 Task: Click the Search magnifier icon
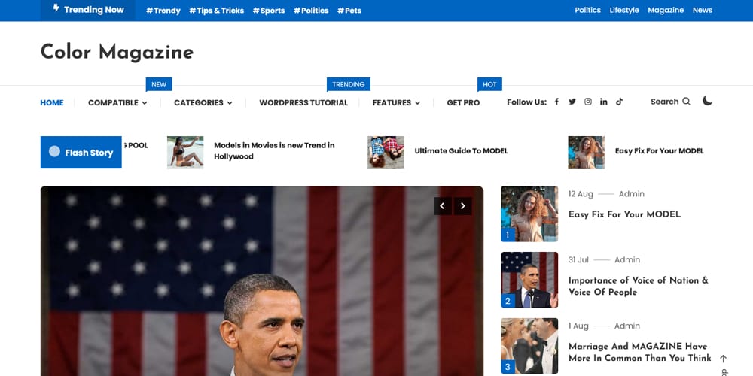point(686,102)
